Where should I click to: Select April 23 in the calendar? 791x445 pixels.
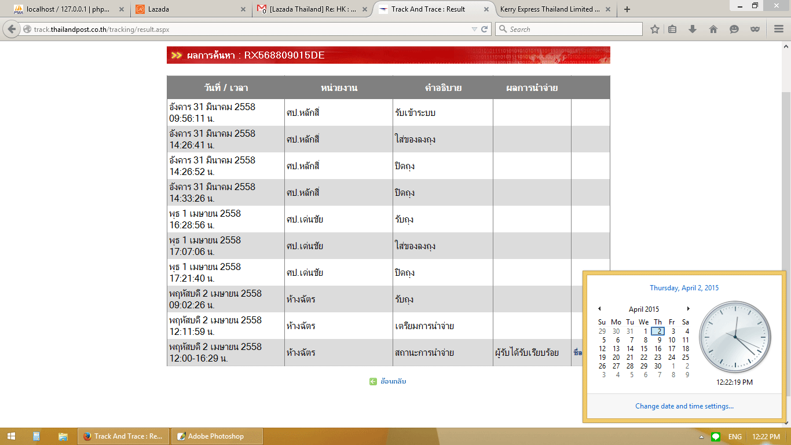(x=658, y=358)
